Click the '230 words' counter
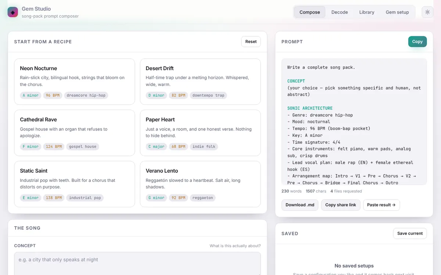Screen dimensions: 441x275 point(291,191)
